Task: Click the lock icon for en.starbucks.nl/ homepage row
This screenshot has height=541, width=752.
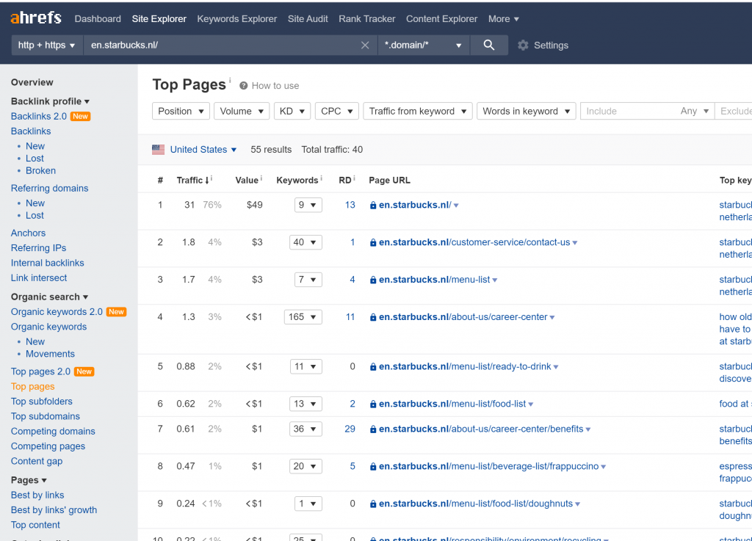Action: [x=372, y=205]
